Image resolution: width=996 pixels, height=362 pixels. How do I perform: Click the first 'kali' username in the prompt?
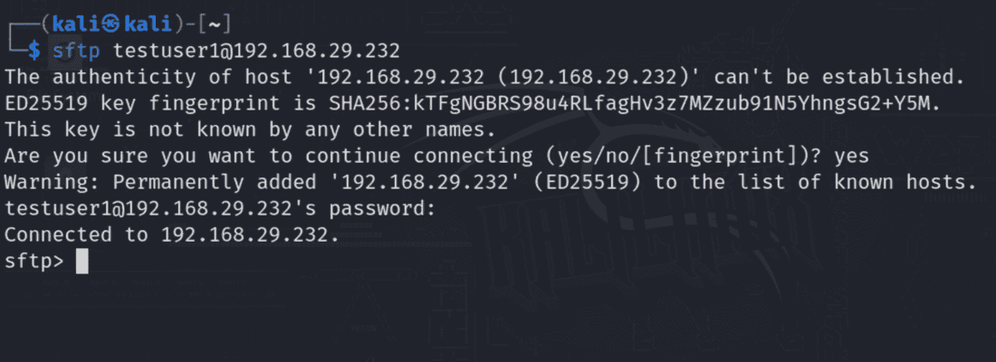pyautogui.click(x=74, y=24)
